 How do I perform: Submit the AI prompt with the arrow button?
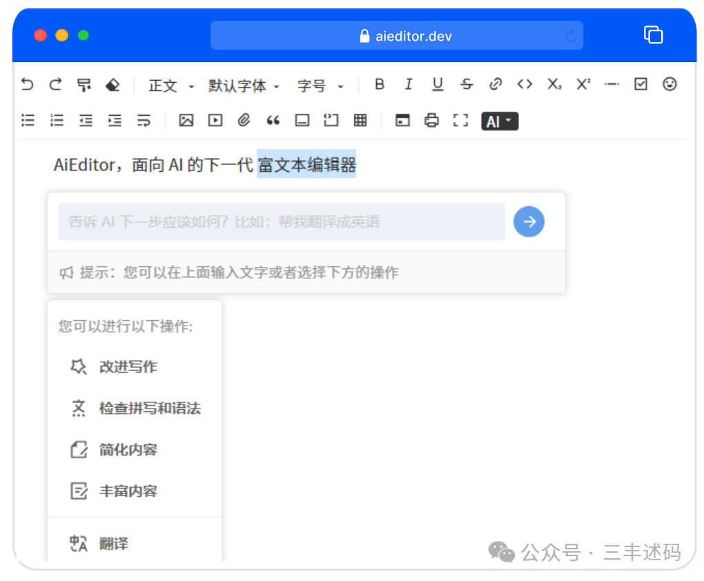pyautogui.click(x=529, y=221)
